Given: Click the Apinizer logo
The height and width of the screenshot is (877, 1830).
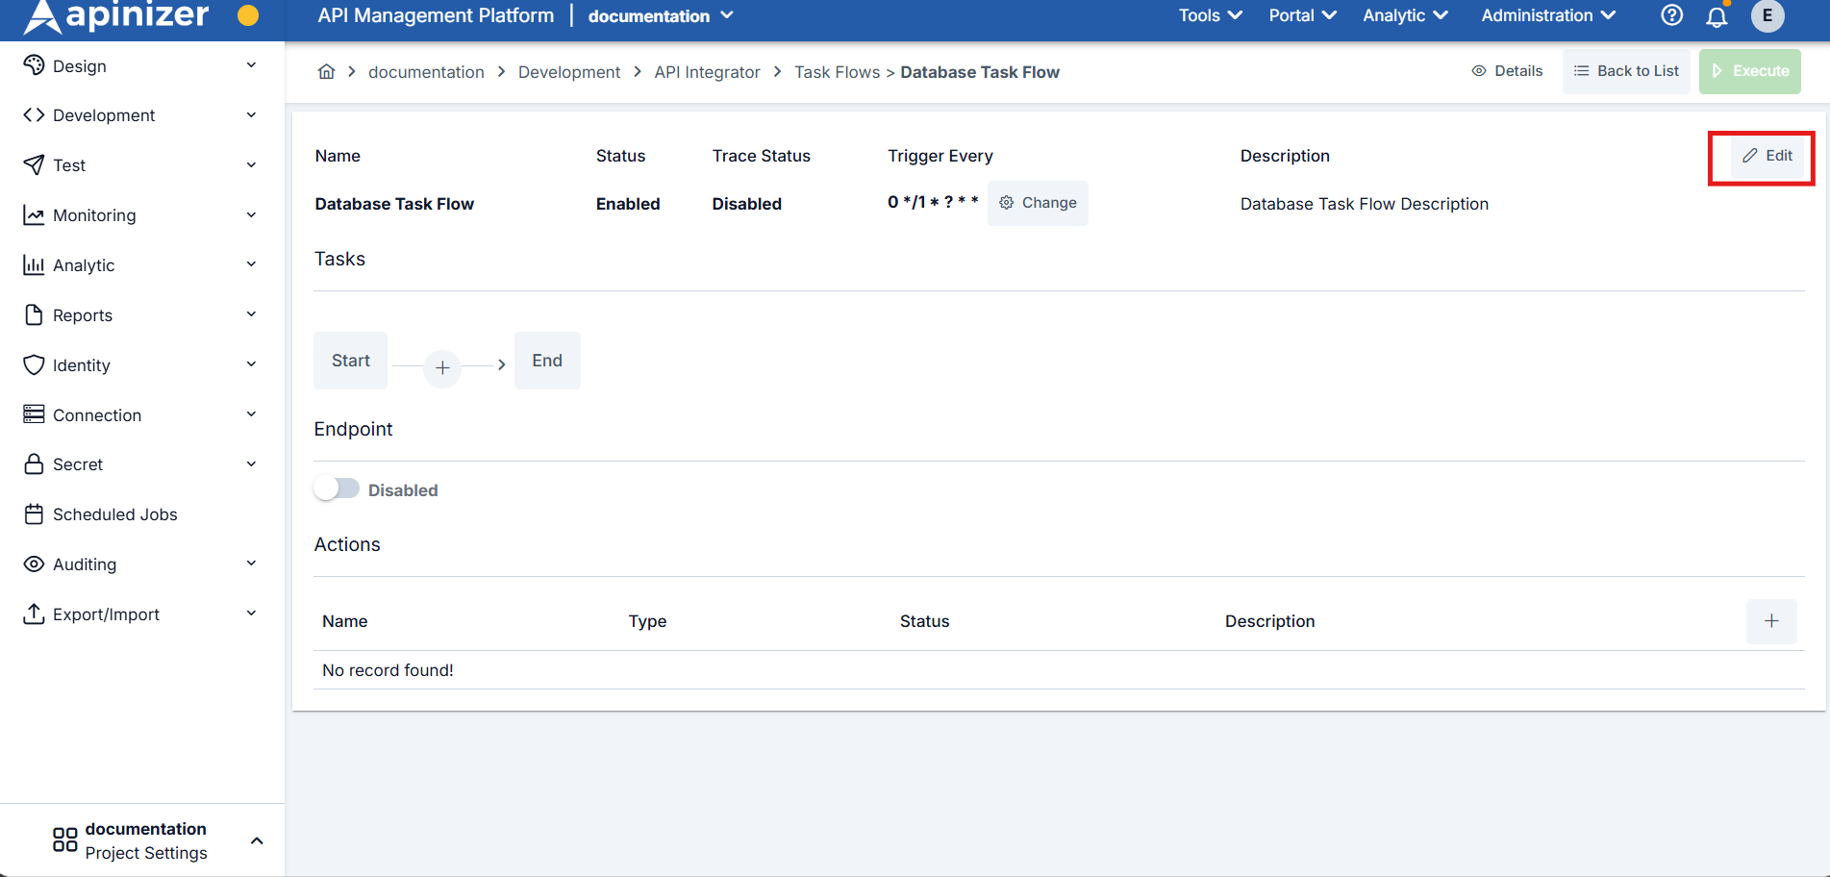Looking at the screenshot, I should (x=115, y=15).
